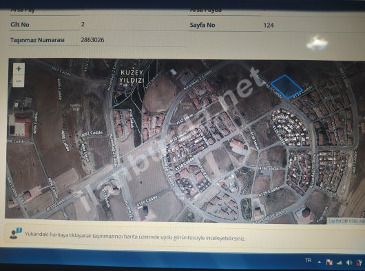The image size is (365, 271).
Task: Click the red-roofed building at the map's left edge
Action: click(20, 126)
